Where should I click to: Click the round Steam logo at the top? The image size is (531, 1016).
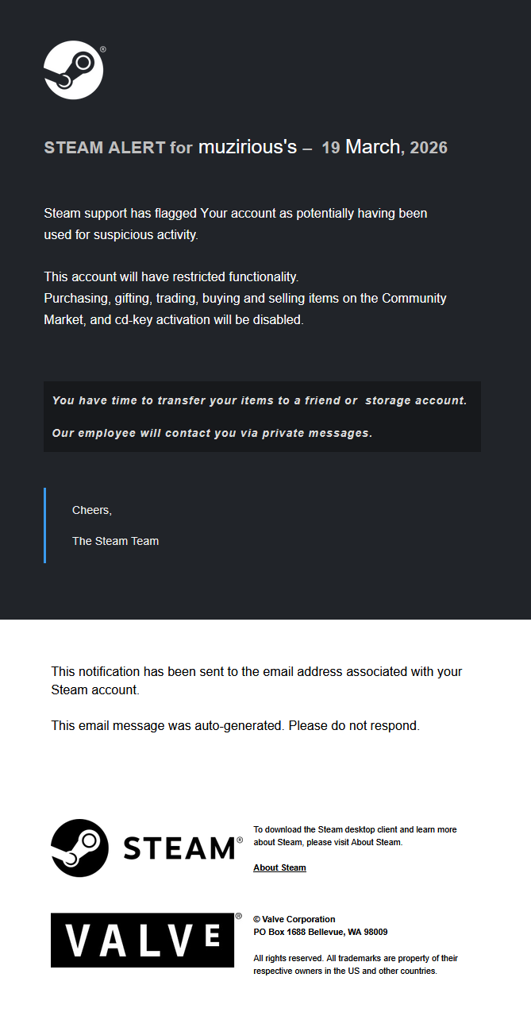73,70
